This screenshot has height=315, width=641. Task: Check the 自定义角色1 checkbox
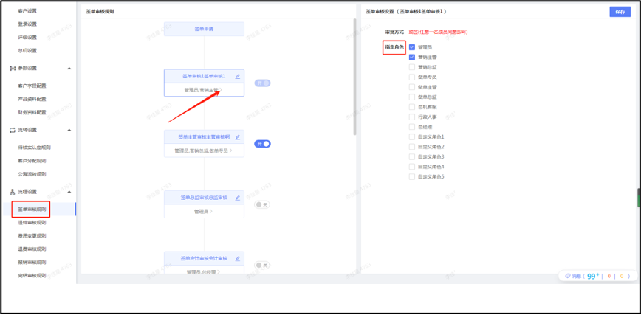pos(412,137)
